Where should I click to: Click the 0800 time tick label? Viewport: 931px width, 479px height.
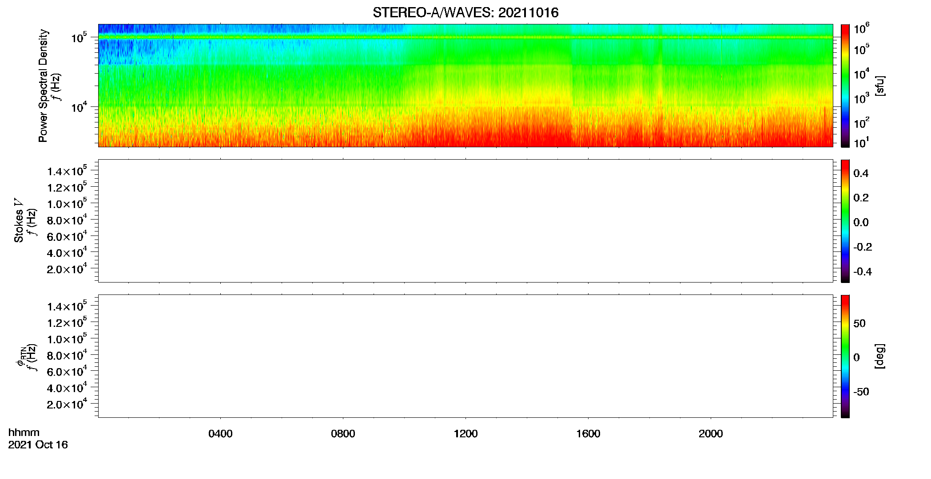point(343,434)
